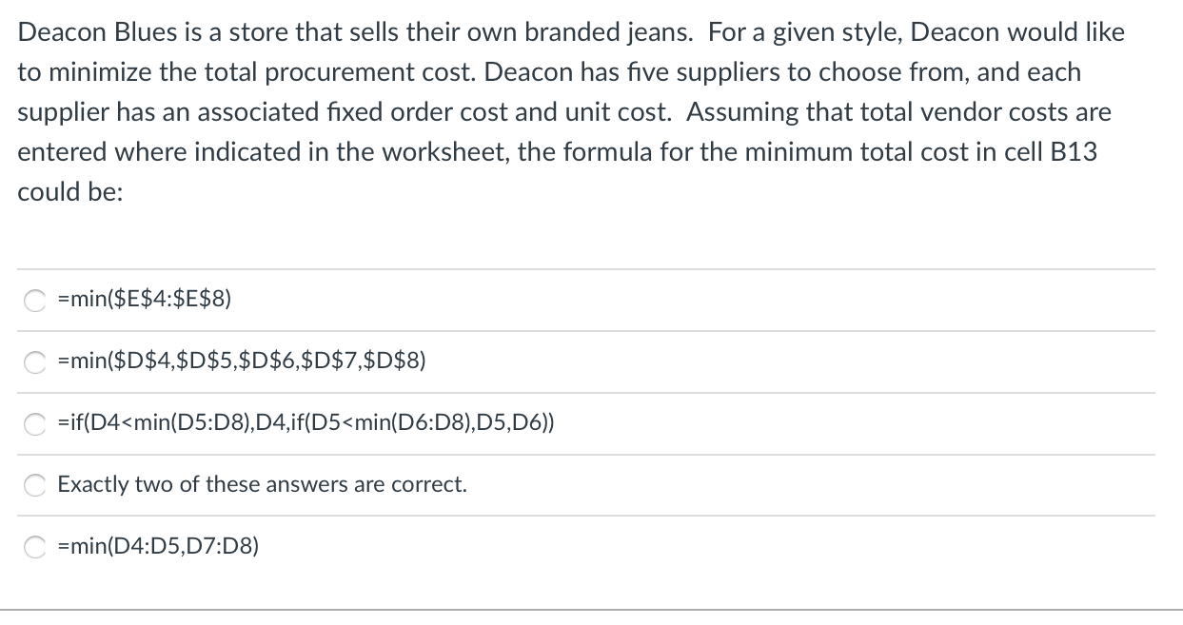Click 'Exactly two of these answers are correct.' text
Screen dimensions: 1183x625
pyautogui.click(x=262, y=484)
